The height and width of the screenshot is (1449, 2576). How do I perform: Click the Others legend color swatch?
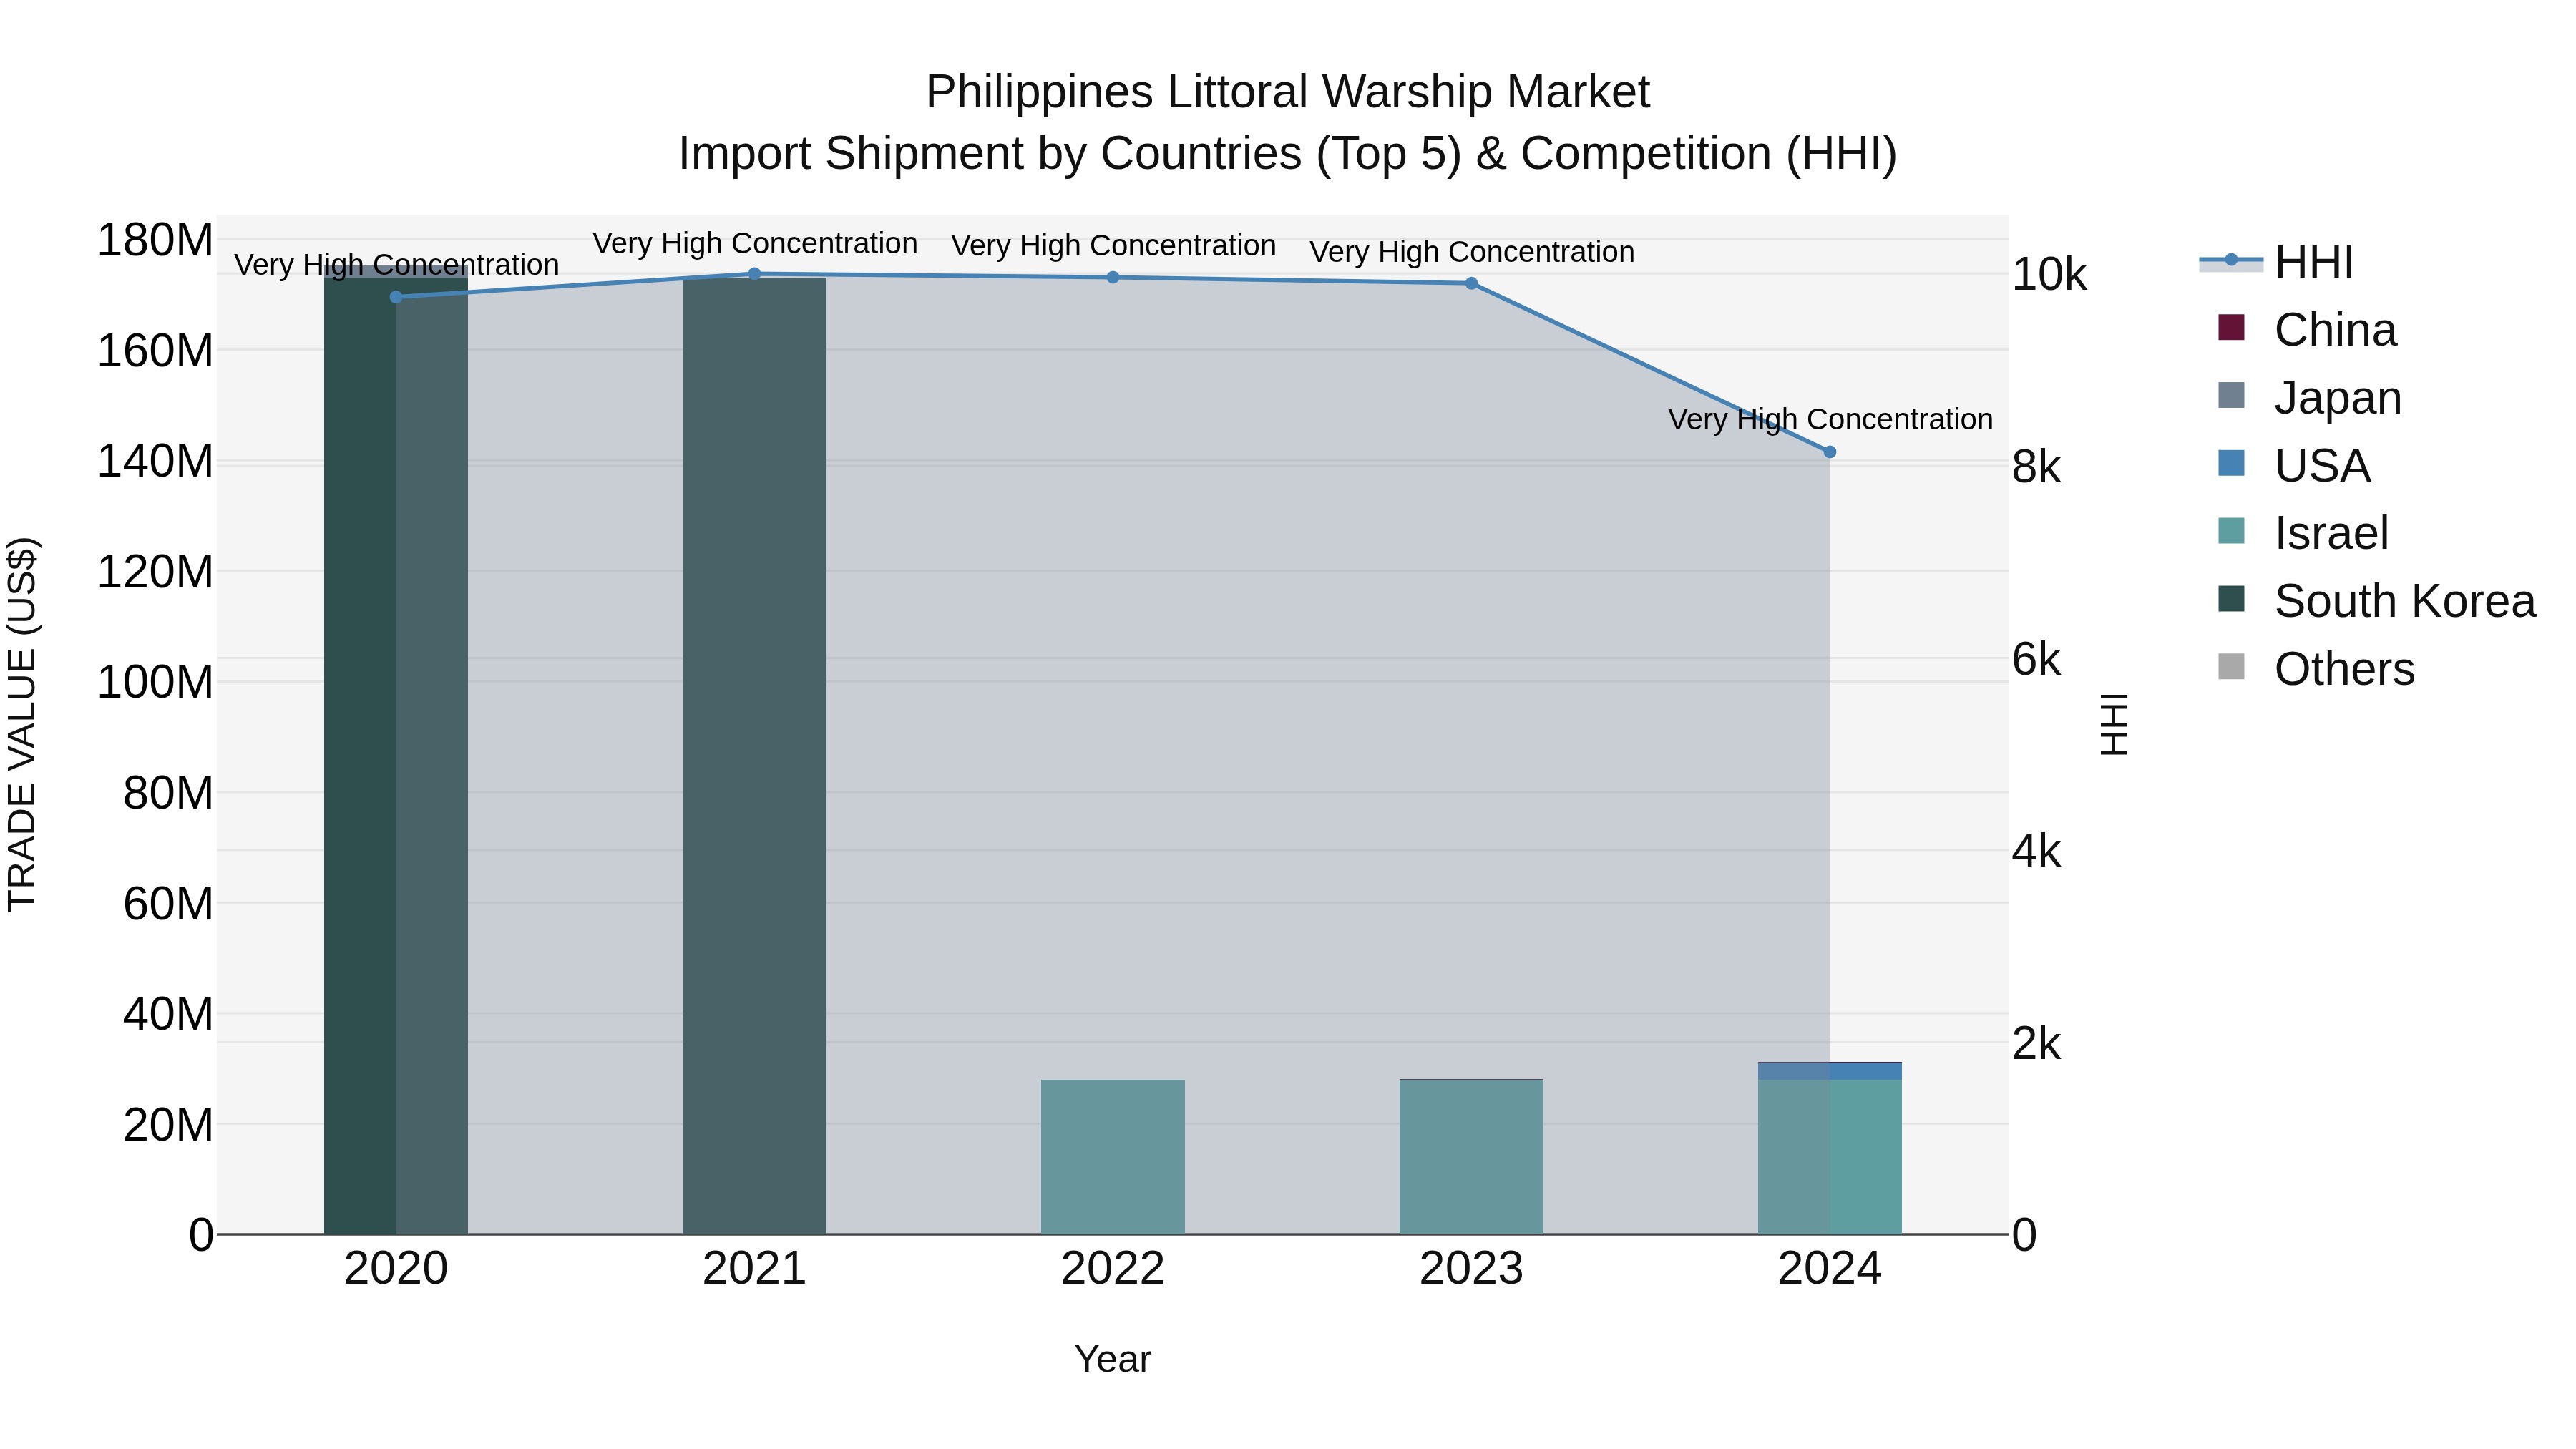tap(2231, 667)
